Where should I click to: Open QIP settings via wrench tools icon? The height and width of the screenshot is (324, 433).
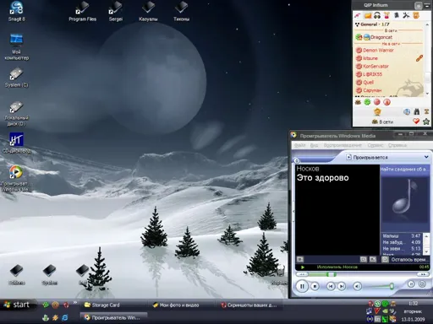[x=406, y=15]
